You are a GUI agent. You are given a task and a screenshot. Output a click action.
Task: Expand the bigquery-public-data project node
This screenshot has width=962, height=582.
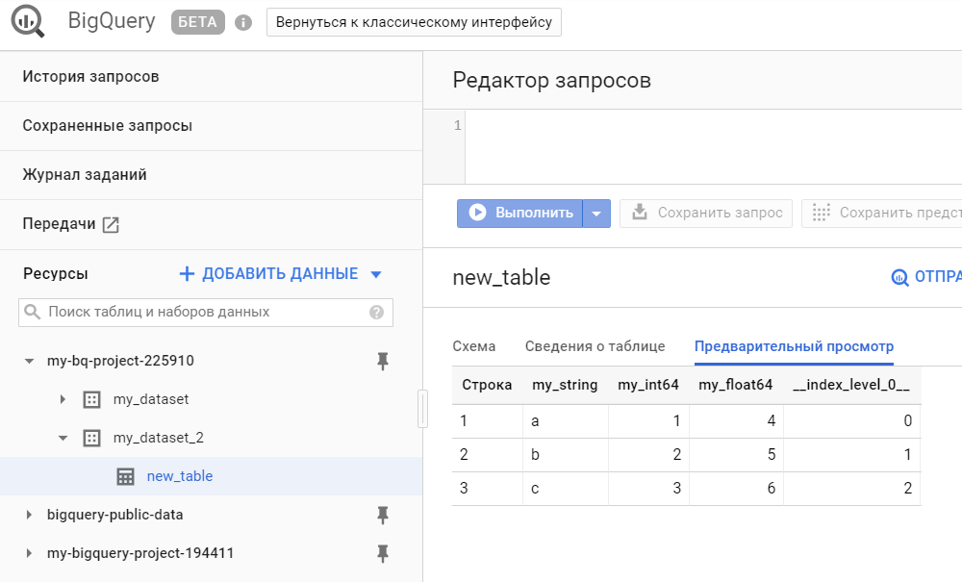[29, 515]
